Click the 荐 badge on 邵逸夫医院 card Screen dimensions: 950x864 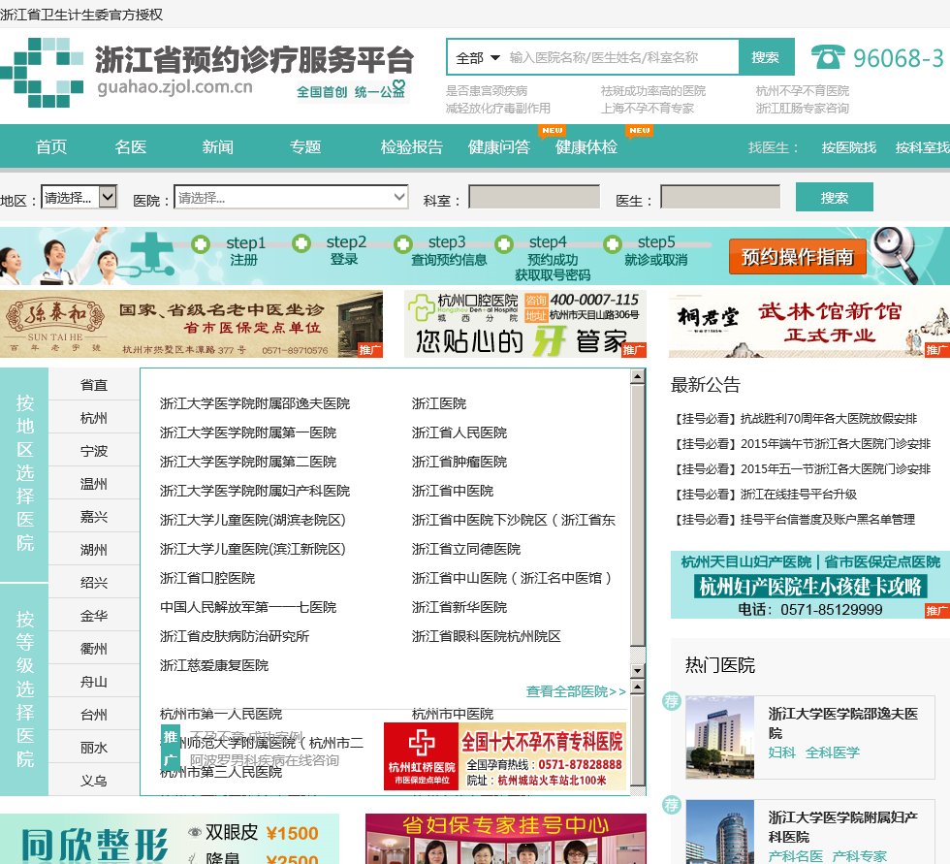(671, 701)
